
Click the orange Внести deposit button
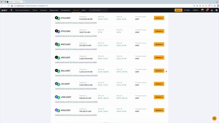point(178,10)
